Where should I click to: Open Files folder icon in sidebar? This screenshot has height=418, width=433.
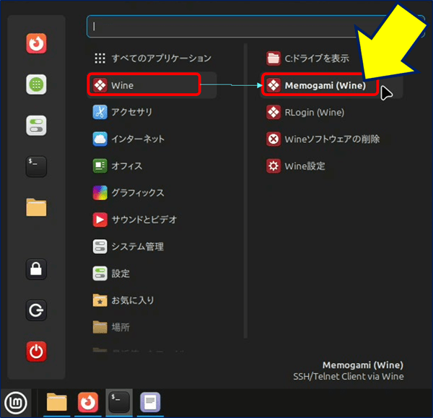click(x=36, y=207)
